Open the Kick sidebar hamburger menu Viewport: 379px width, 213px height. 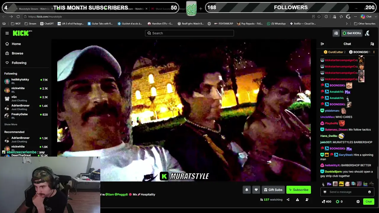(x=7, y=33)
